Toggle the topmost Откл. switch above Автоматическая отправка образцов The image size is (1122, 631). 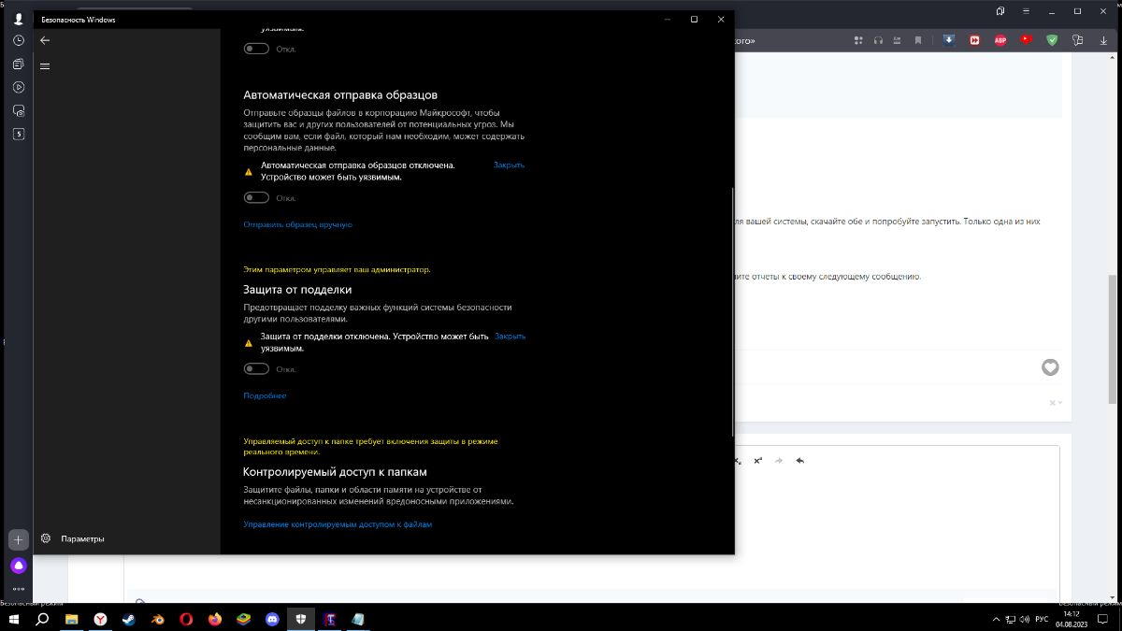click(x=256, y=49)
